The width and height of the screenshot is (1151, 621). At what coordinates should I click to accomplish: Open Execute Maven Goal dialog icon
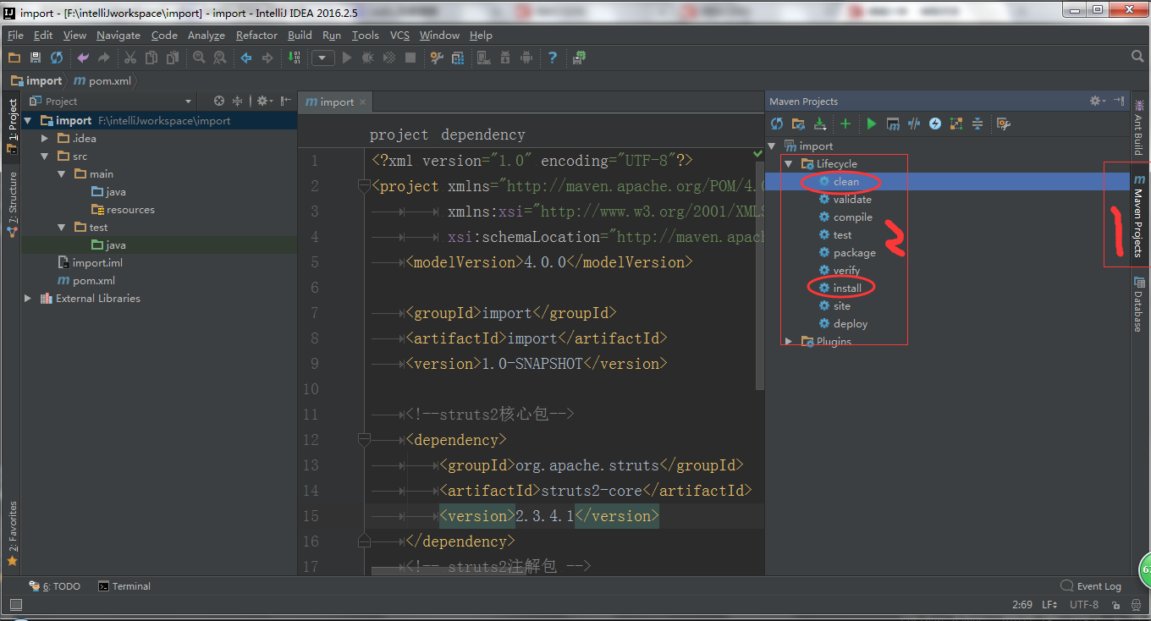[x=893, y=124]
